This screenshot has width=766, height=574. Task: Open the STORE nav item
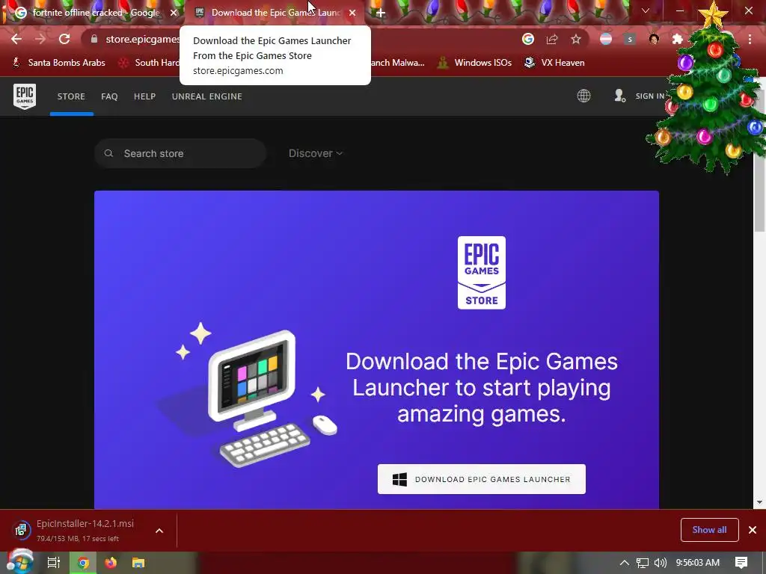click(x=71, y=96)
